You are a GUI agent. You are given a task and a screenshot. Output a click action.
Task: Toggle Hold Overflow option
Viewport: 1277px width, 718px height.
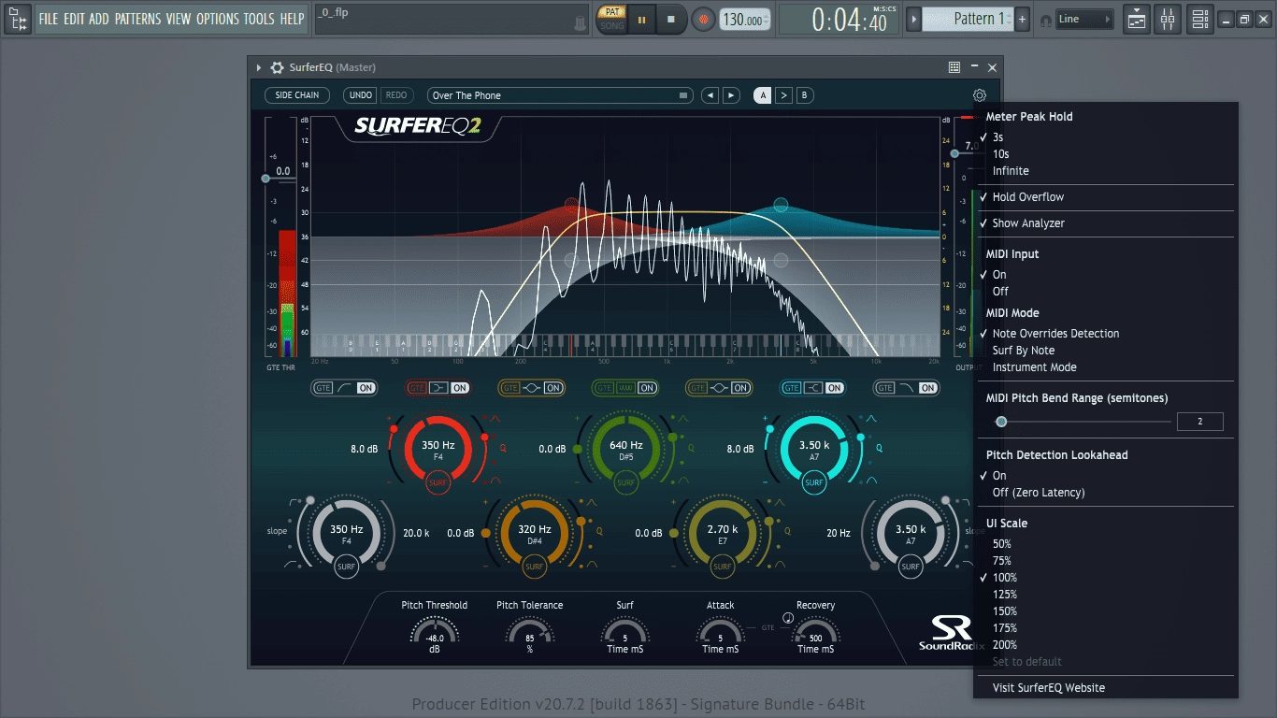tap(1106, 197)
